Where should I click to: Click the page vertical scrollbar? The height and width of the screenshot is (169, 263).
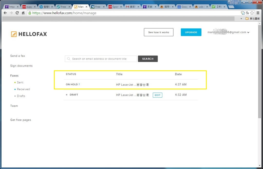click(x=260, y=71)
